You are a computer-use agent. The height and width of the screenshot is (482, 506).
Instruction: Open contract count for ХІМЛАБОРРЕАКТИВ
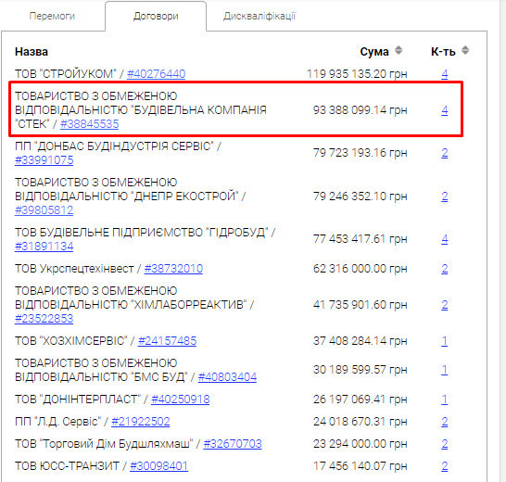click(445, 305)
